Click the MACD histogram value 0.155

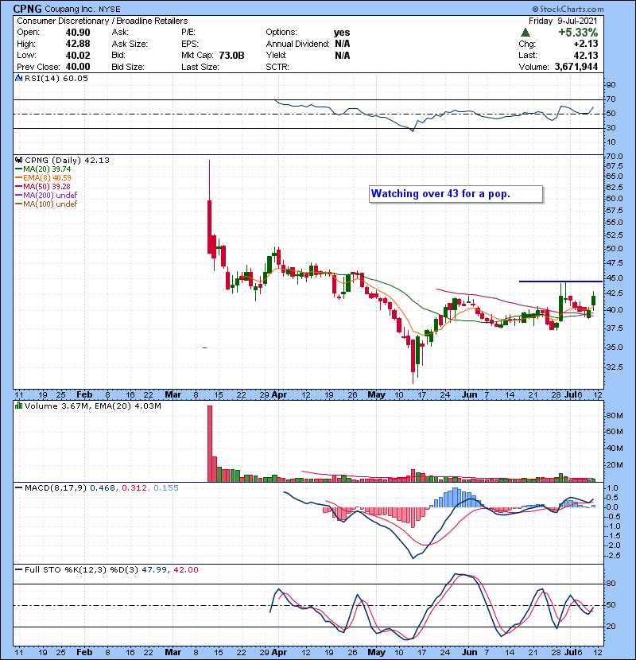166,488
